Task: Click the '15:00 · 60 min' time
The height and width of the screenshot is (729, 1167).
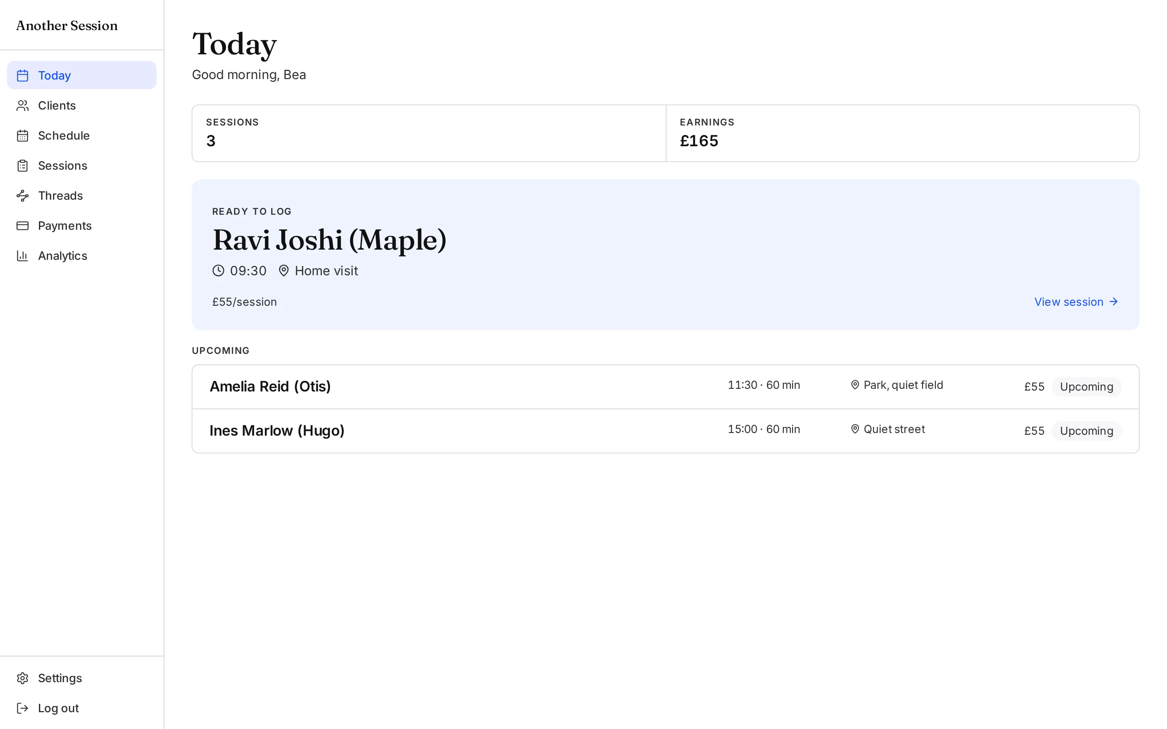Action: [x=764, y=429]
